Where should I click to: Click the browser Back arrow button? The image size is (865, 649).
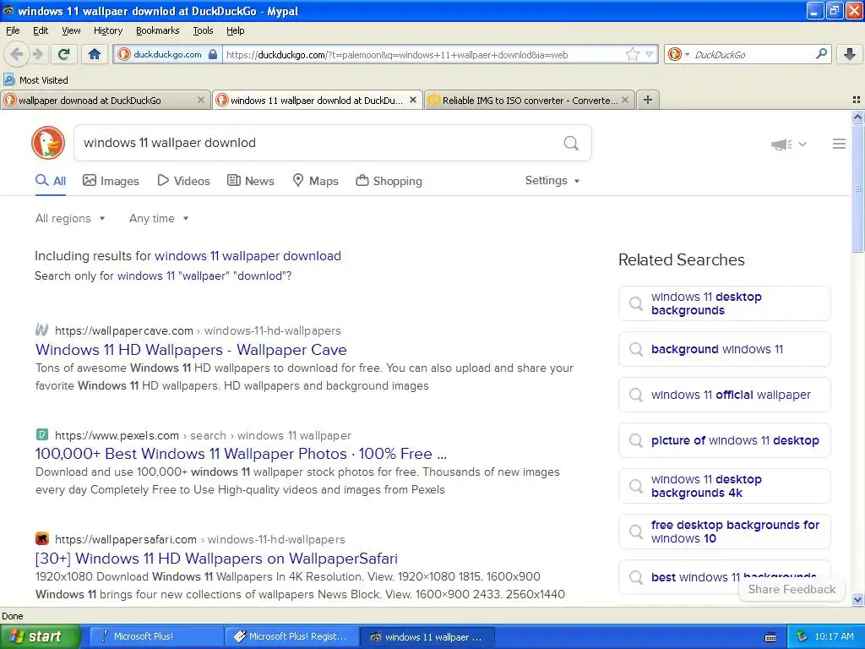[16, 54]
